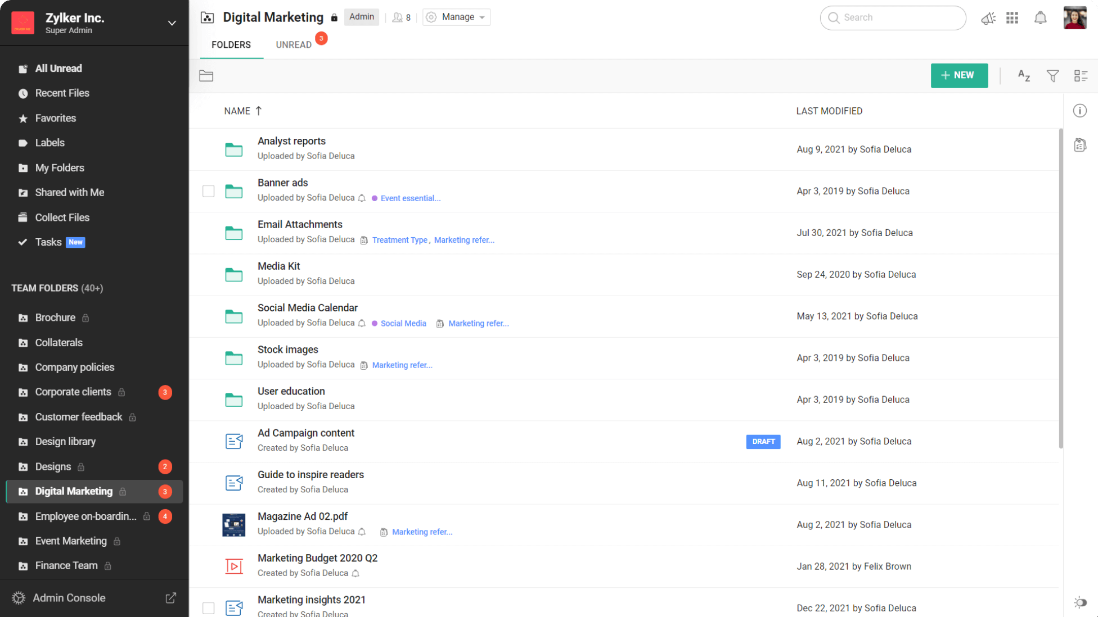Toggle NAME column sort arrow
This screenshot has height=617, width=1098.
[259, 111]
